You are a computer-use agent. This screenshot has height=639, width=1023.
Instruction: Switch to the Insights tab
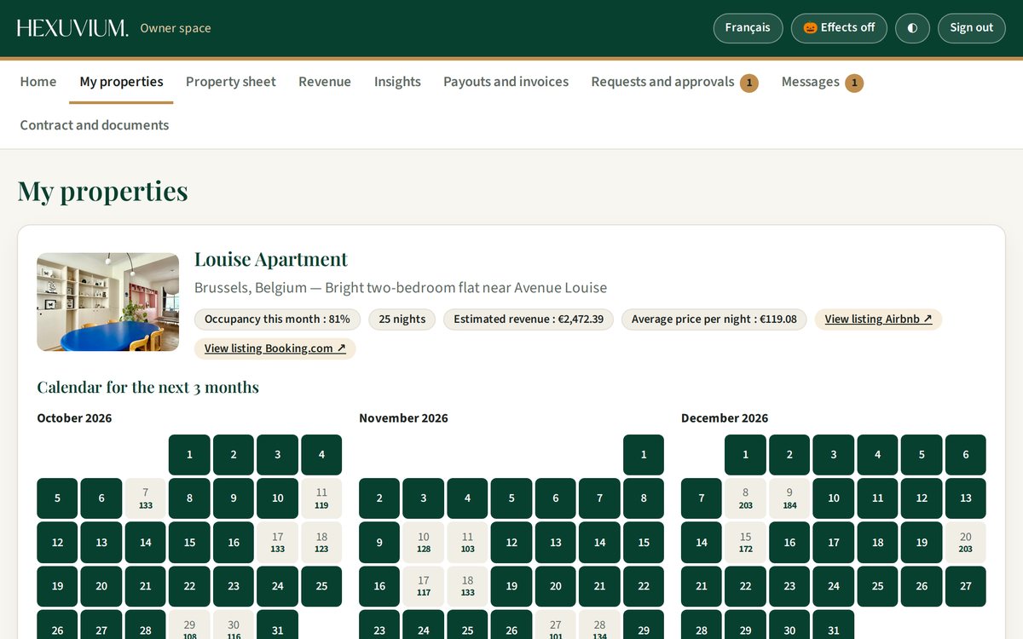pyautogui.click(x=397, y=82)
